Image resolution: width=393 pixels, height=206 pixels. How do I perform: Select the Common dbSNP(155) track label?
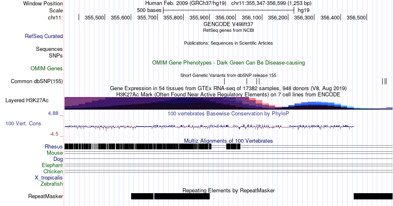coord(37,81)
